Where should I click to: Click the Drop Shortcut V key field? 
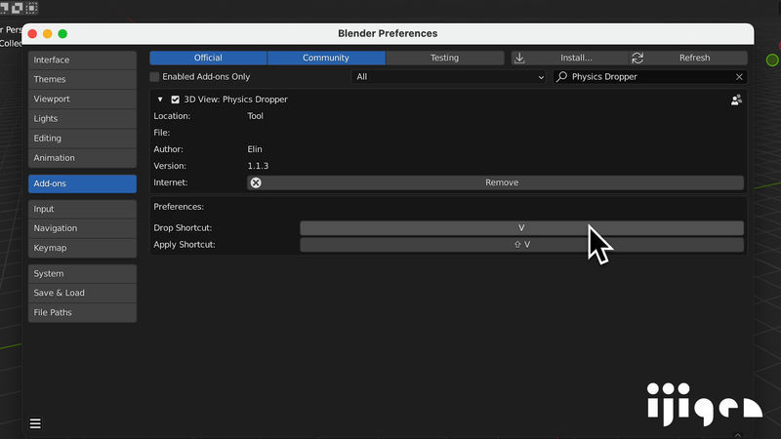521,228
